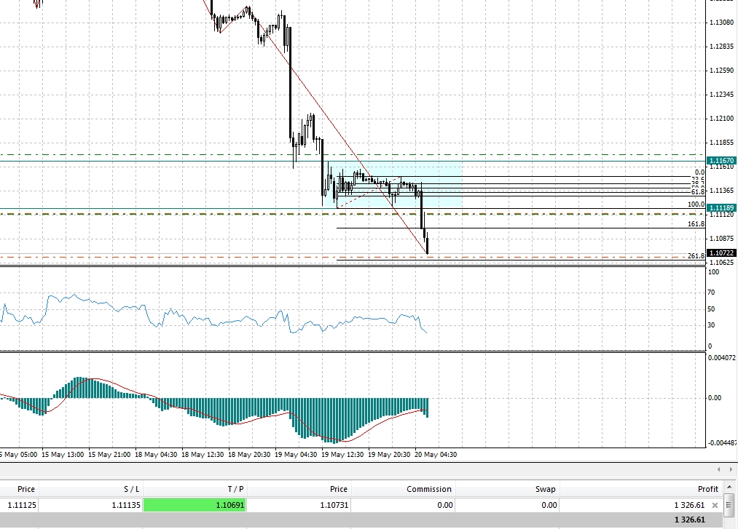Select the Fibonacci 161.8 level label
The height and width of the screenshot is (529, 738).
coord(696,224)
